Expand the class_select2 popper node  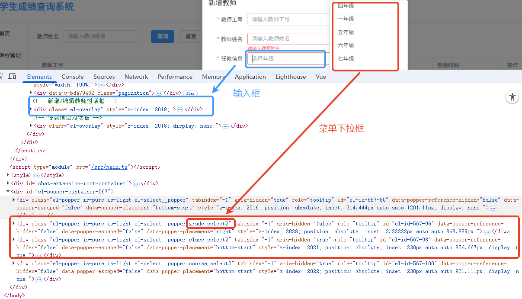point(13,239)
